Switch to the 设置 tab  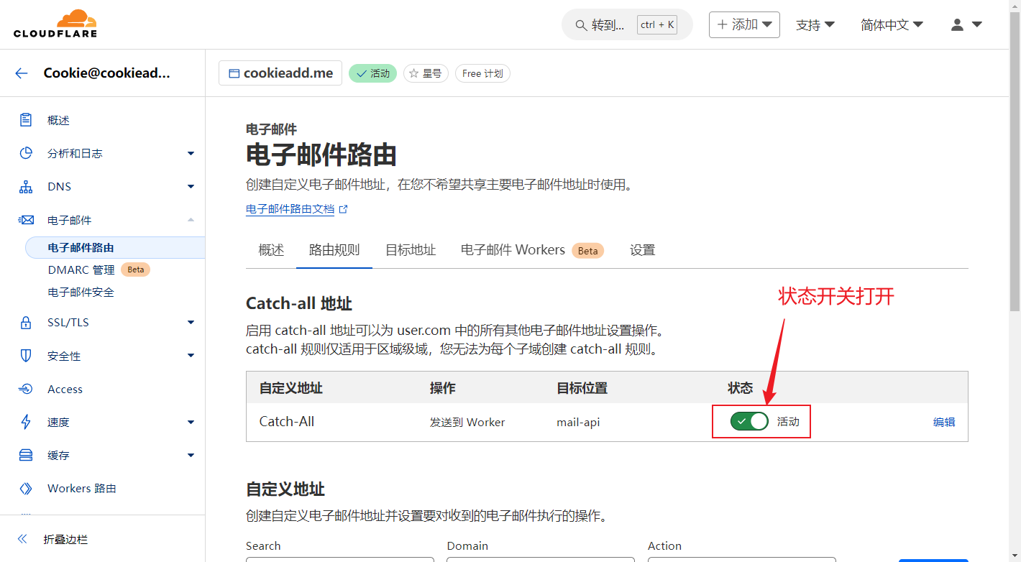[x=642, y=250]
